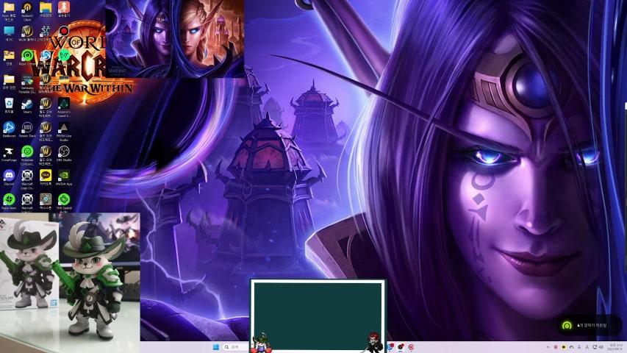Expand the system tray hidden icons chevron
Image resolution: width=627 pixels, height=353 pixels.
pos(548,347)
